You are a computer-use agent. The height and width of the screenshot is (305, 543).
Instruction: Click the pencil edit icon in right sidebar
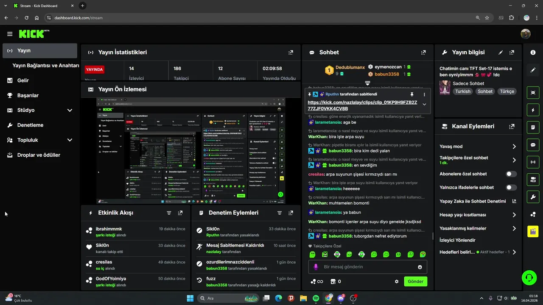(x=533, y=70)
